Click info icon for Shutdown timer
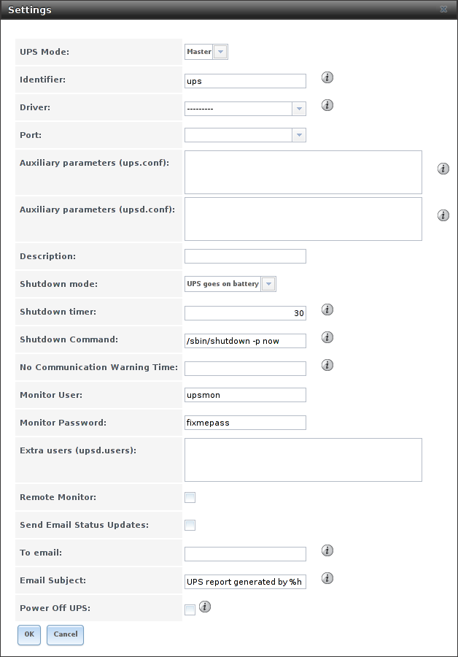The image size is (458, 657). 327,310
